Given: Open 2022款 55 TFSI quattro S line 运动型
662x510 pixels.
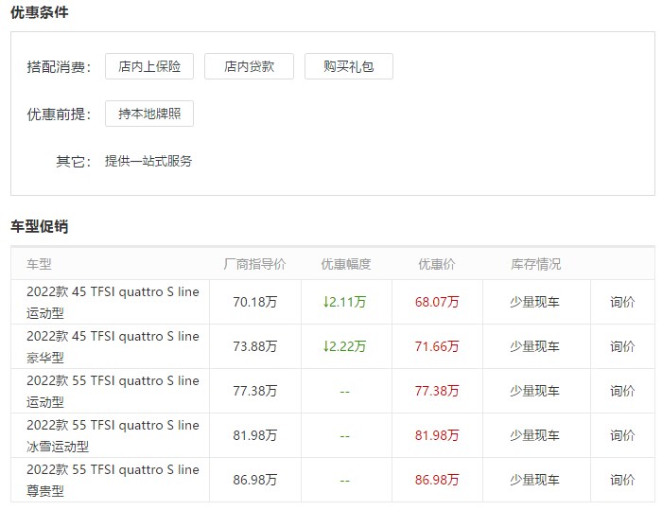Looking at the screenshot, I should point(113,392).
